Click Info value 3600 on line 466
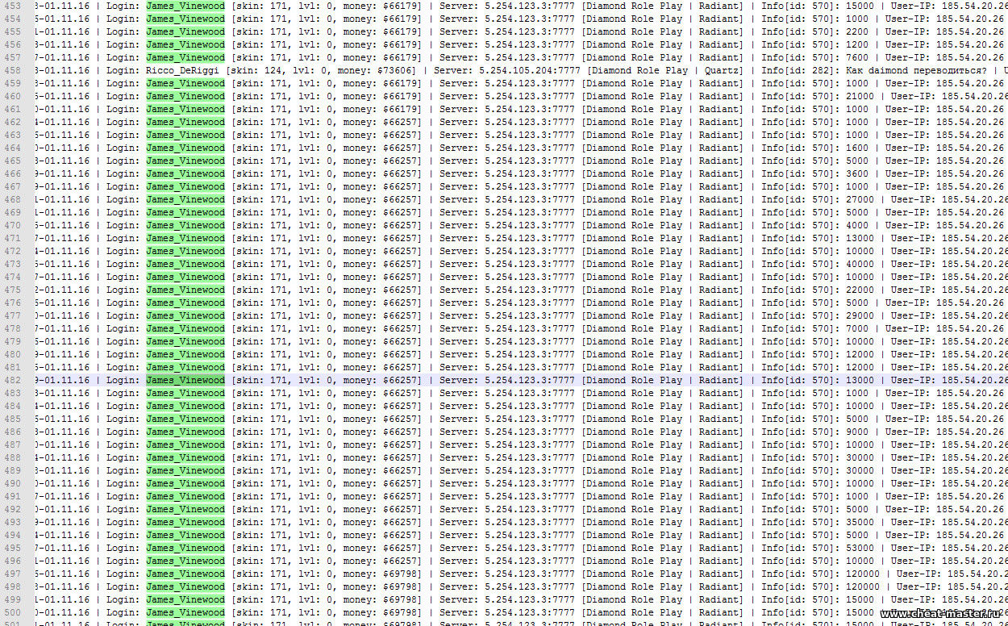The height and width of the screenshot is (626, 1008). point(856,173)
